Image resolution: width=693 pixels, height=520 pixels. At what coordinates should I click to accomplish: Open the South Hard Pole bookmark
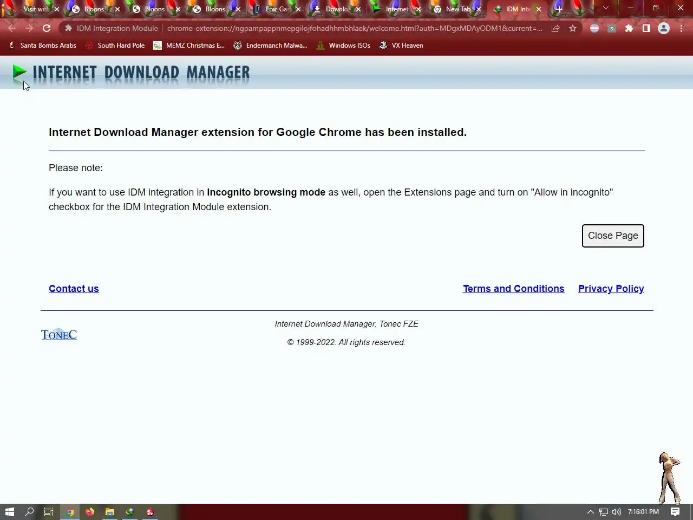click(x=115, y=45)
